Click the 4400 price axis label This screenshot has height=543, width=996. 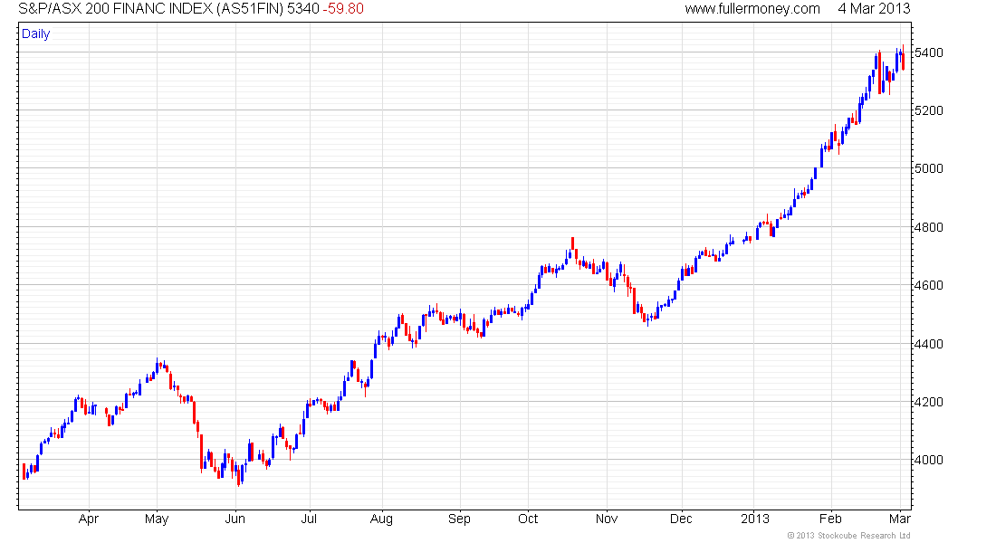click(928, 344)
